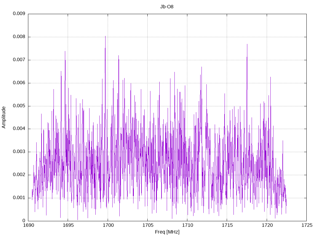This screenshot has width=315, height=236.
Task: Click the Amplitude y-axis label
Action: click(x=4, y=117)
